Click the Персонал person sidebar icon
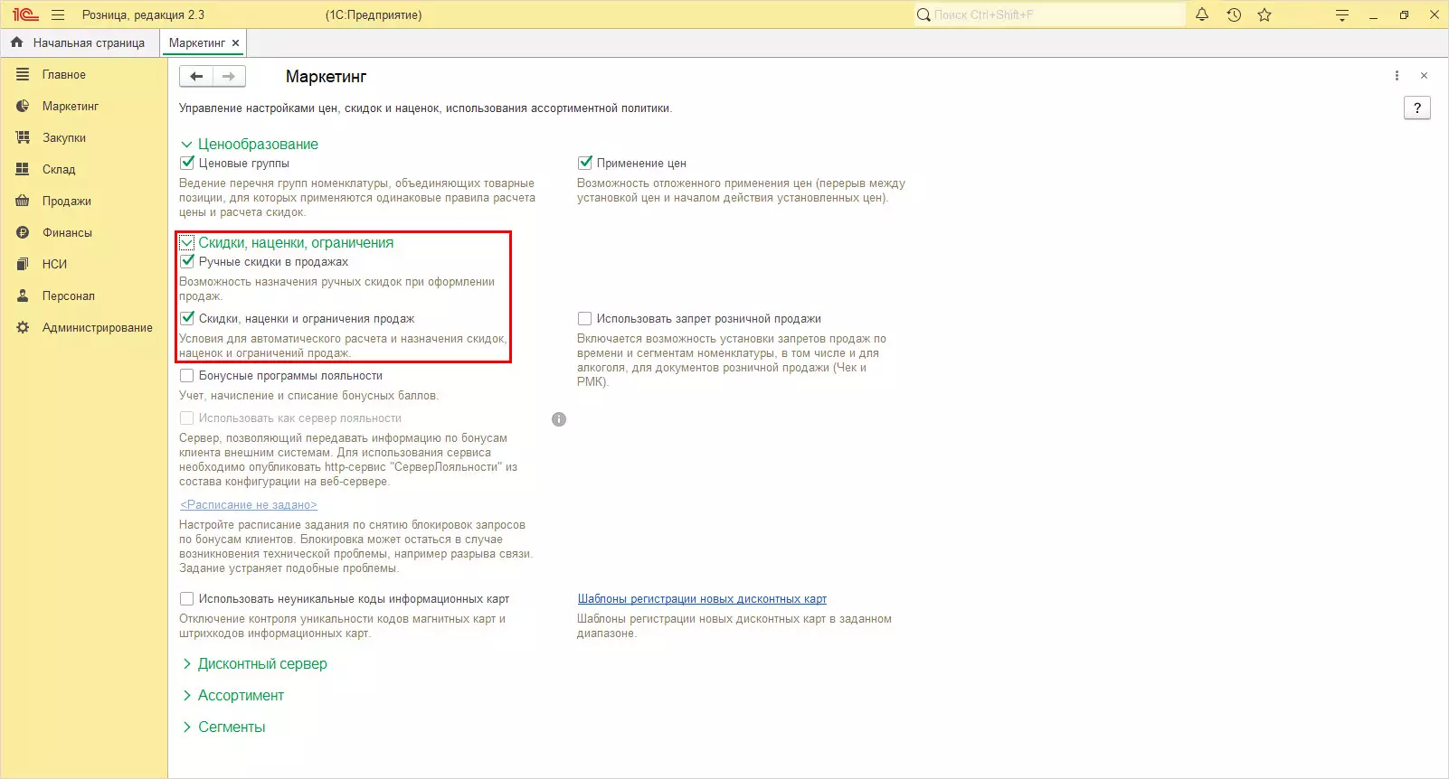The width and height of the screenshot is (1449, 779). point(23,296)
